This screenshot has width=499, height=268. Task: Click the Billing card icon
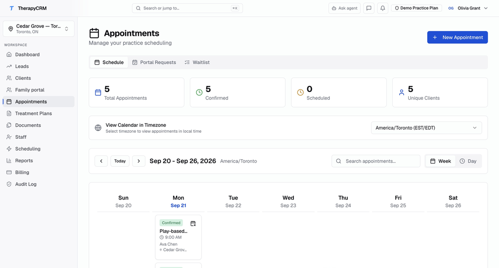coord(9,172)
